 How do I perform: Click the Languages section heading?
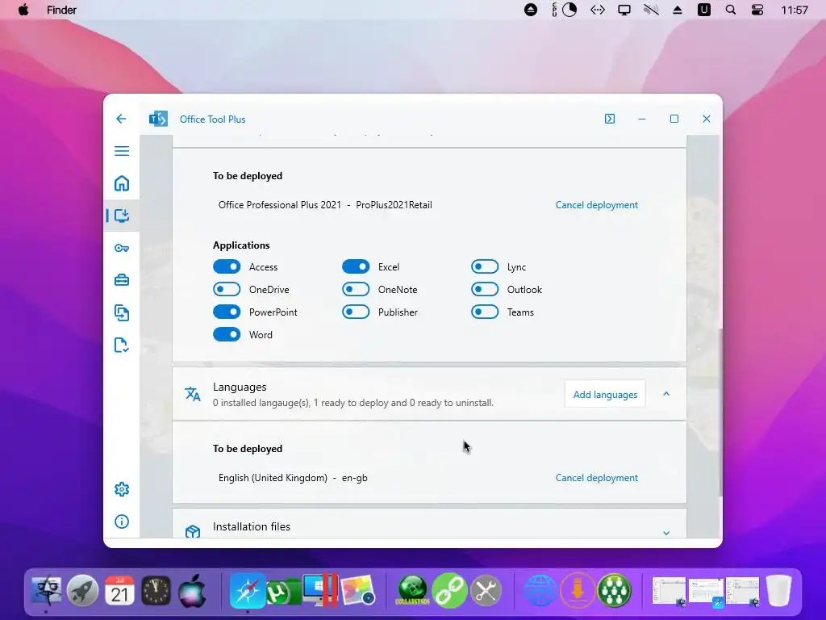240,387
